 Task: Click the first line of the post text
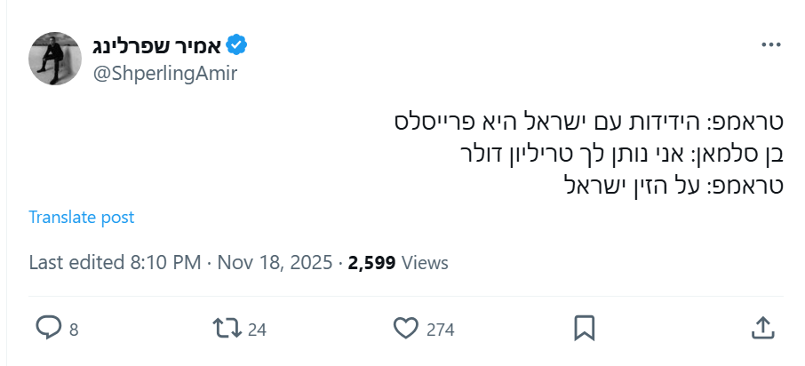click(587, 121)
